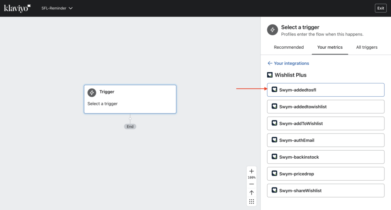Click the up arrow canvas control
The width and height of the screenshot is (391, 210).
coord(251,192)
